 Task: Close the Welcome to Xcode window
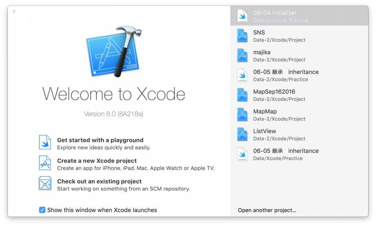point(14,11)
